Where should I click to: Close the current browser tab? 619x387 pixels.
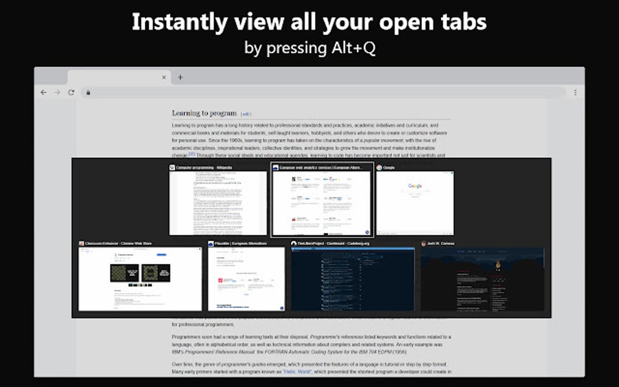(164, 78)
